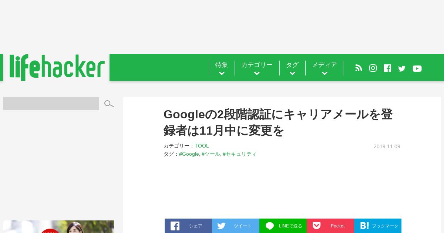Open the YouTube icon in header
444x233 pixels.
tap(417, 68)
